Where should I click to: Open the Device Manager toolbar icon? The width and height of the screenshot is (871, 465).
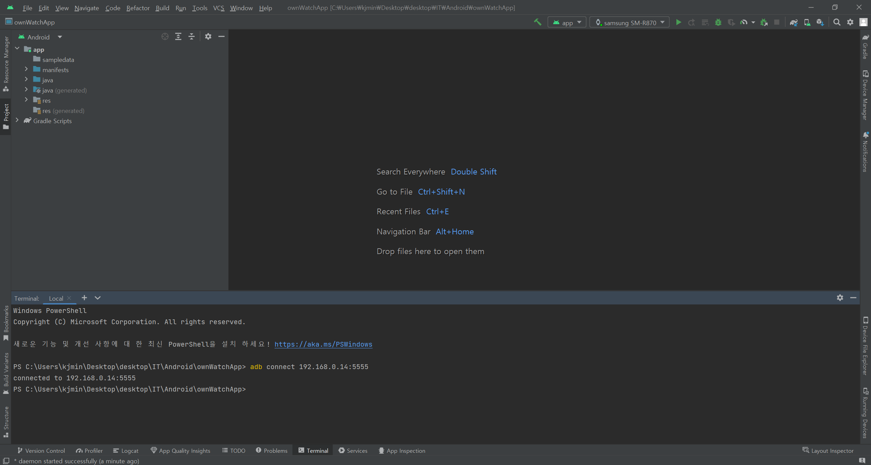807,22
